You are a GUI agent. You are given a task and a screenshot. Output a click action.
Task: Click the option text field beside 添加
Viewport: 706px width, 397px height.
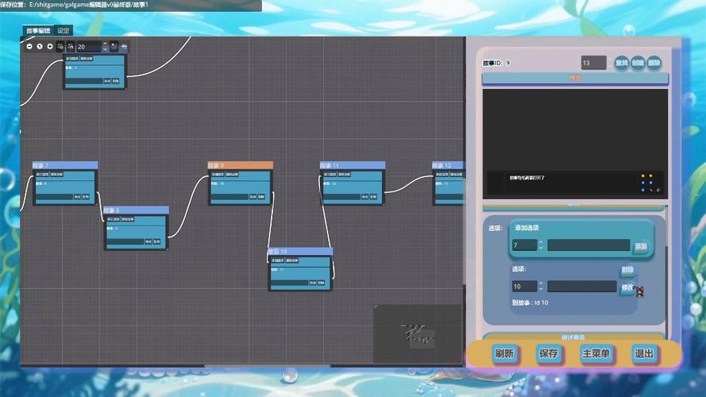[588, 245]
